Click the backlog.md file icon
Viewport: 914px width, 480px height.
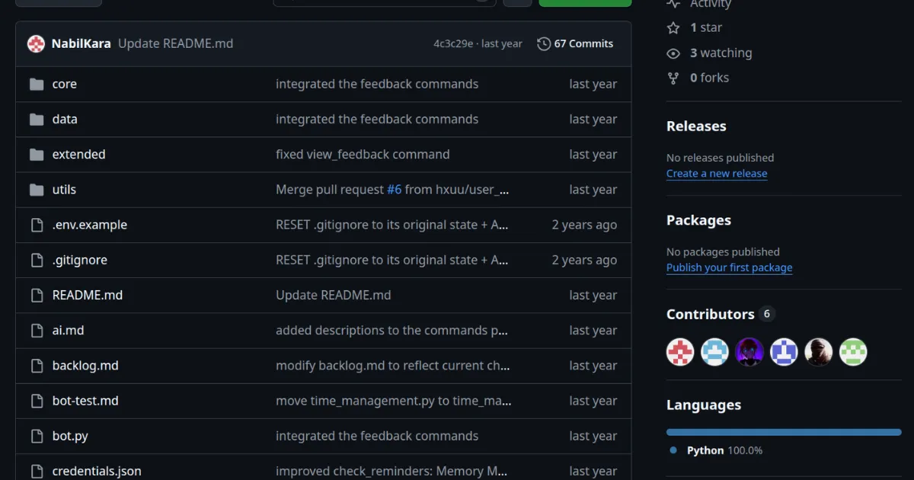[x=37, y=366]
